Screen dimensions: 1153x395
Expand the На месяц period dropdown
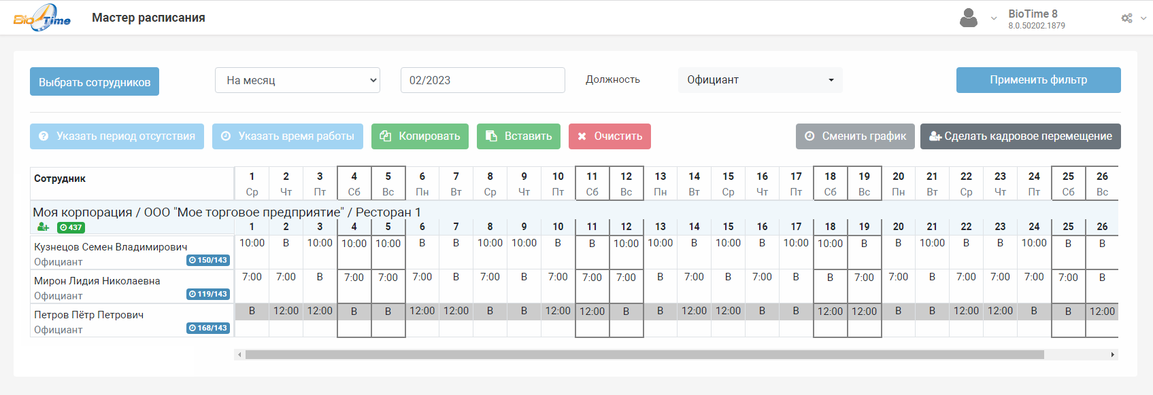[x=297, y=80]
